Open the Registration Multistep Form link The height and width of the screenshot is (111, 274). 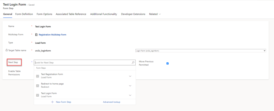click(x=52, y=35)
